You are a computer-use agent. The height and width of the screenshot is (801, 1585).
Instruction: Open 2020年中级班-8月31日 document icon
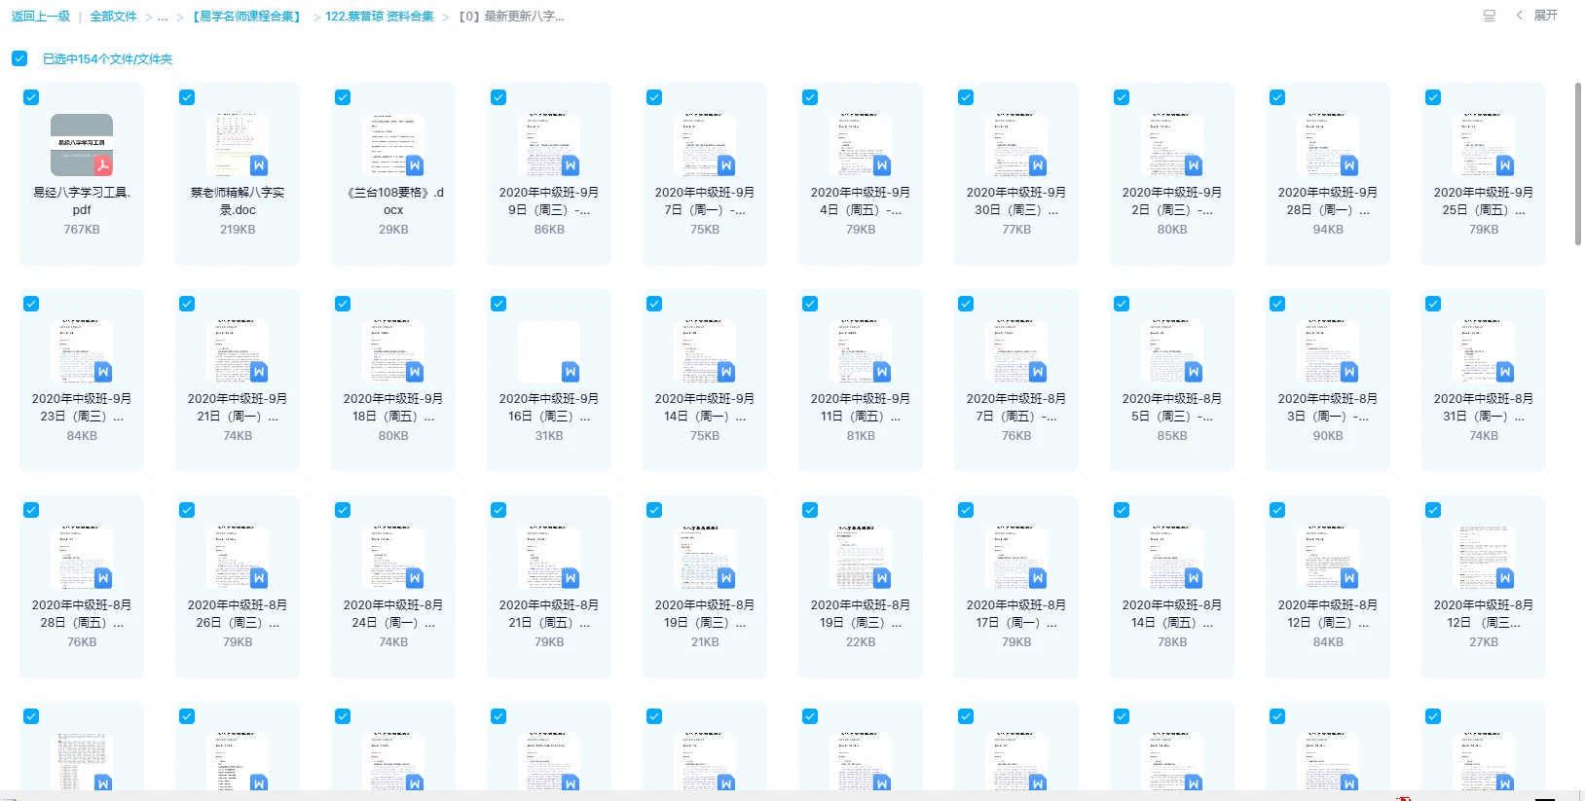(x=1484, y=351)
